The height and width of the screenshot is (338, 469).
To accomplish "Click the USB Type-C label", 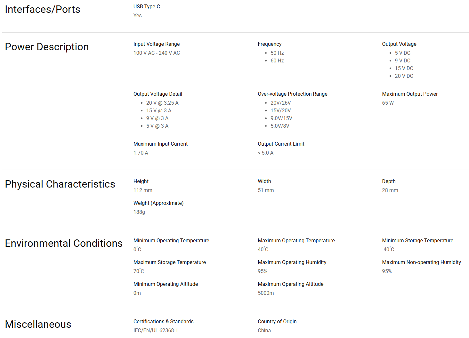I will pyautogui.click(x=147, y=7).
